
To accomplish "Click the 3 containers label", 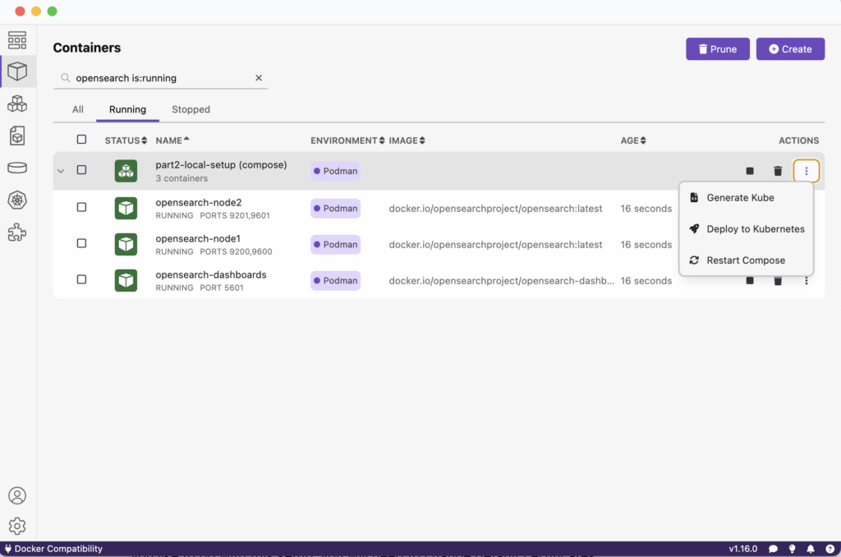I will [x=182, y=178].
